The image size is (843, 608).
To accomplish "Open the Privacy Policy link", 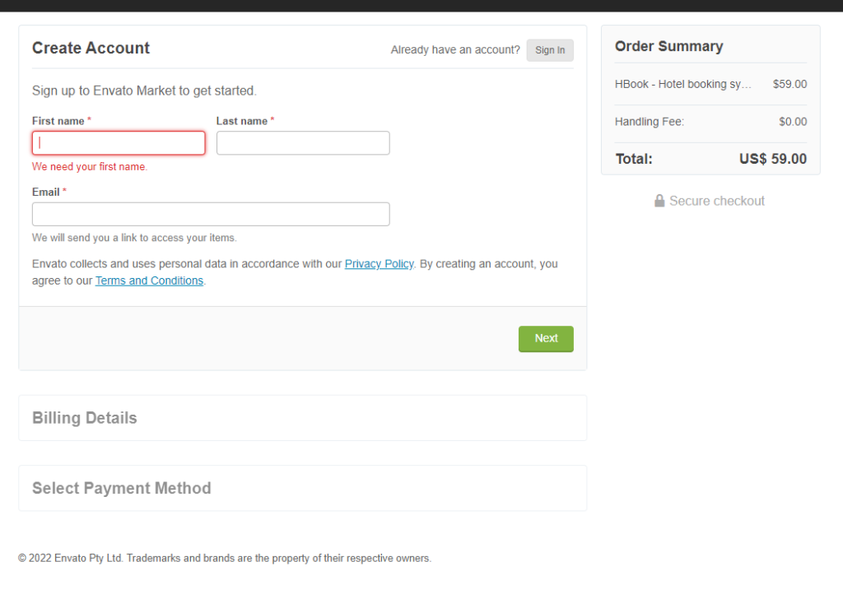I will pos(379,264).
